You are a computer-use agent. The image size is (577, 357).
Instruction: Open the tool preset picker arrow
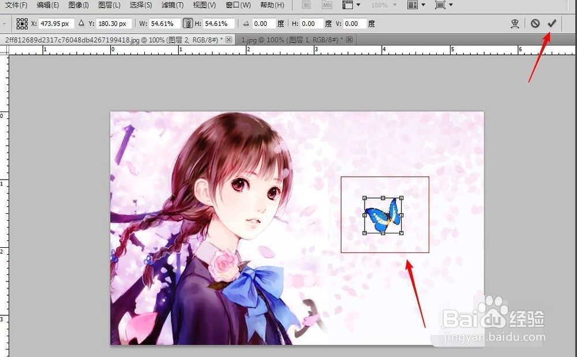(5, 24)
